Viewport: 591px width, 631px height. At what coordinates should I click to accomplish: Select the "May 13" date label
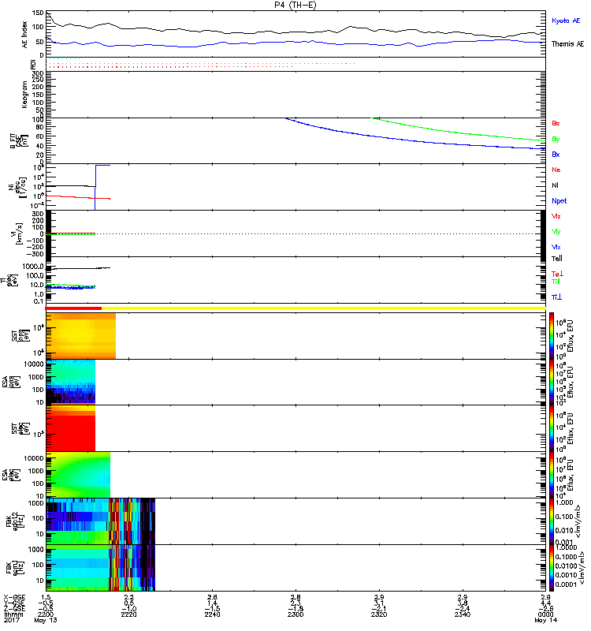(x=46, y=620)
